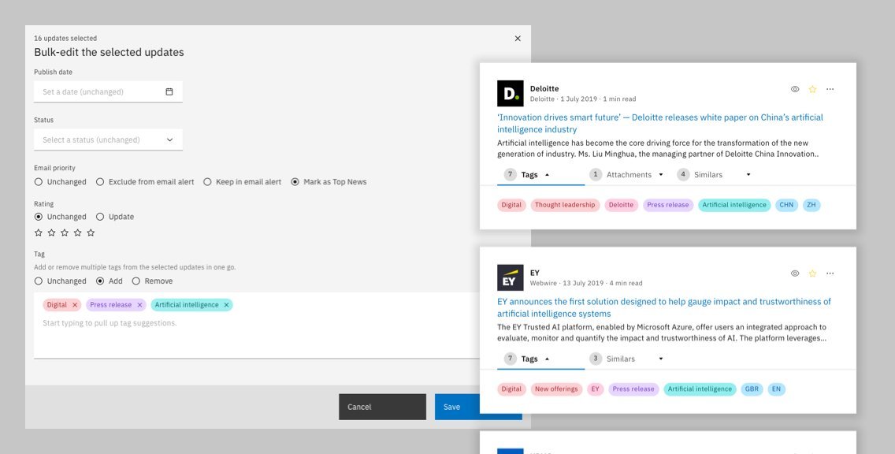The height and width of the screenshot is (454, 895).
Task: Open the Deloitte white paper article link
Action: pos(660,123)
